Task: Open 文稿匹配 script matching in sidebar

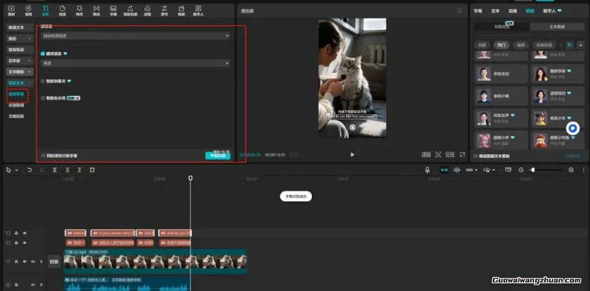Action: (x=16, y=116)
